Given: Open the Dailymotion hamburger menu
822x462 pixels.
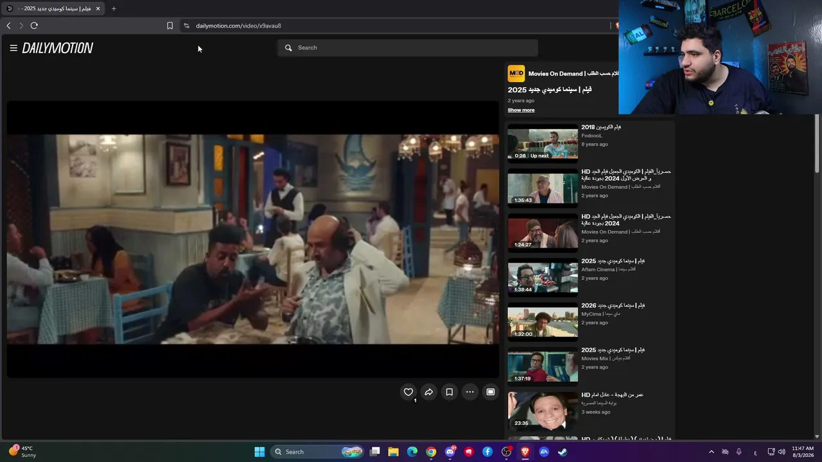Looking at the screenshot, I should tap(13, 48).
